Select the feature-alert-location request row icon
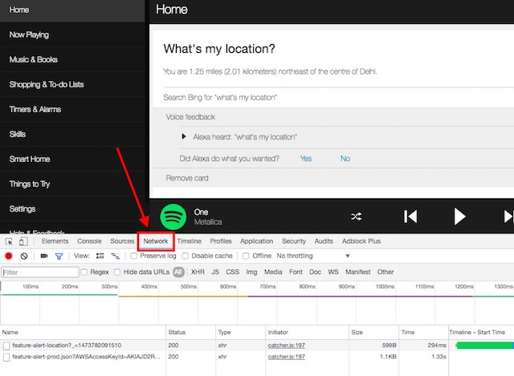The width and height of the screenshot is (514, 376). pos(6,346)
